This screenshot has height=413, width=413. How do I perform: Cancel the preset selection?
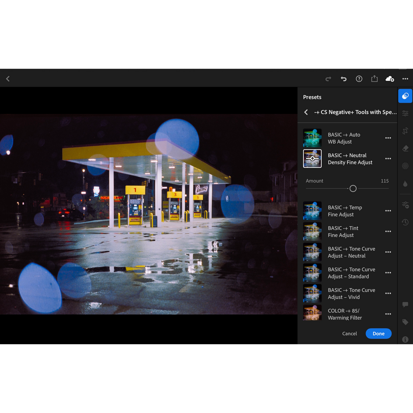pyautogui.click(x=349, y=334)
